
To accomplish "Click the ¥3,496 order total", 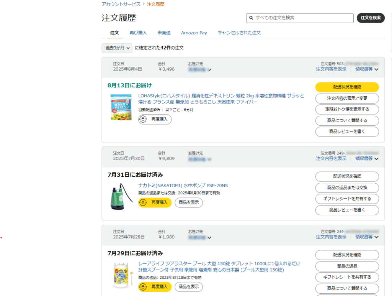I will click(167, 69).
